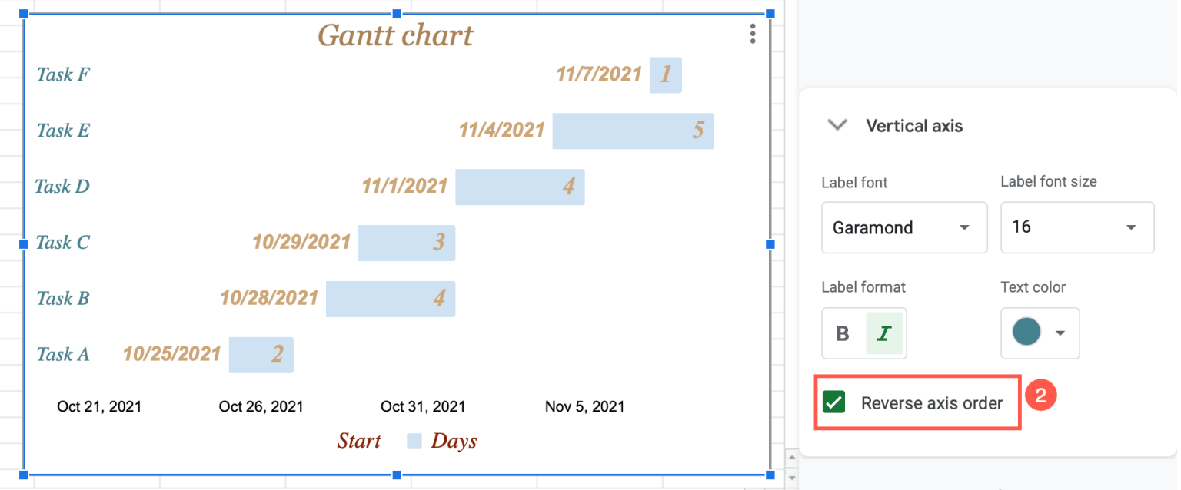Open the Garamond label font dropdown
This screenshot has height=490, width=1181.
(x=904, y=227)
